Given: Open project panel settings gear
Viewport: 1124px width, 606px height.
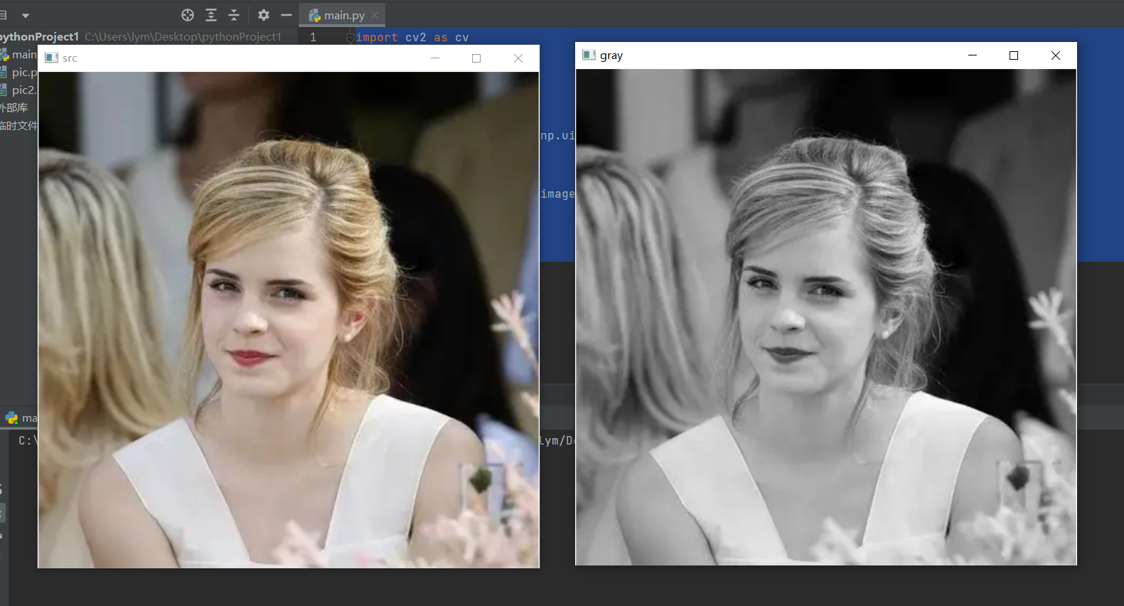Looking at the screenshot, I should 264,15.
